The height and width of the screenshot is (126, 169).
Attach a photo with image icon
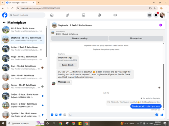[x=56, y=115]
